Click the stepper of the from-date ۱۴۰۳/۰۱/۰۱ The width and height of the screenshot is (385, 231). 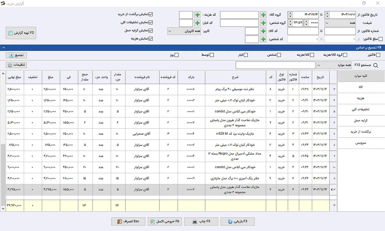(x=328, y=15)
